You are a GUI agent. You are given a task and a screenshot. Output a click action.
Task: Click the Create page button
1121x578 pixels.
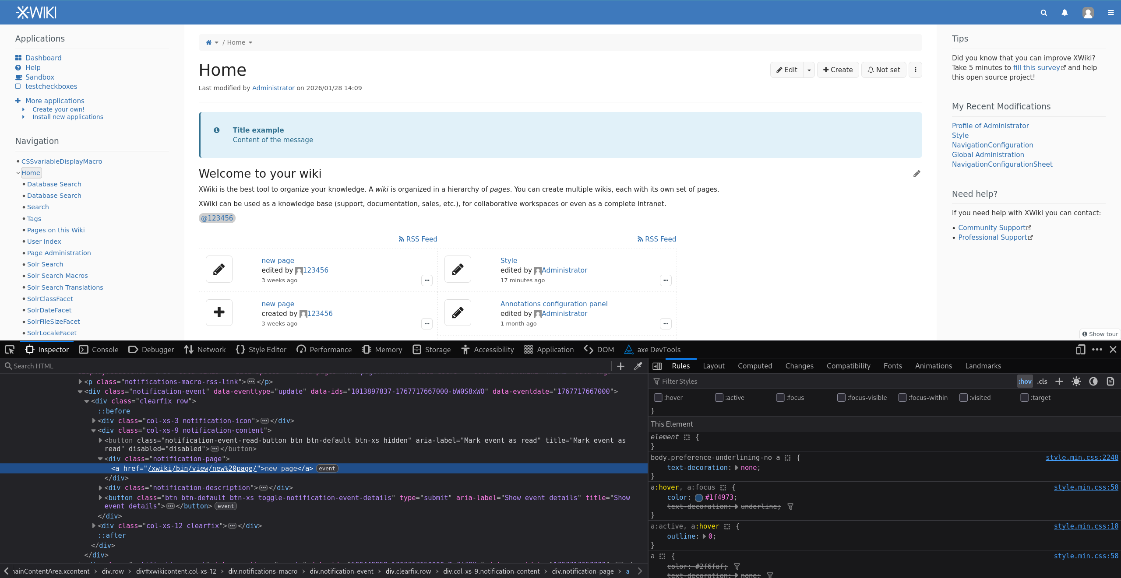838,70
